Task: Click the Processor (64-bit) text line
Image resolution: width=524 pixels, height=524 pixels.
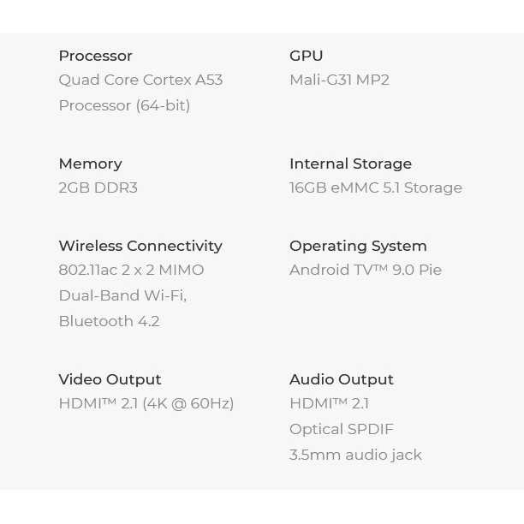Action: [x=124, y=105]
